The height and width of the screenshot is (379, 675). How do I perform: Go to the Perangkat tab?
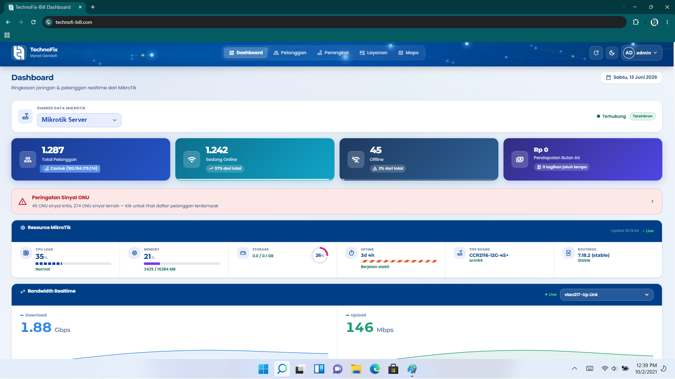pos(333,53)
